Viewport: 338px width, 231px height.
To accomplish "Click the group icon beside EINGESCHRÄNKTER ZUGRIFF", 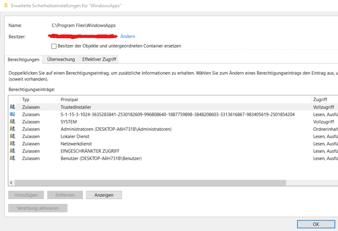I will coord(13,151).
